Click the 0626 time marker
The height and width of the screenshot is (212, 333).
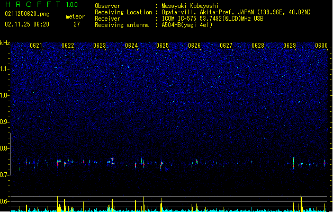(x=194, y=46)
